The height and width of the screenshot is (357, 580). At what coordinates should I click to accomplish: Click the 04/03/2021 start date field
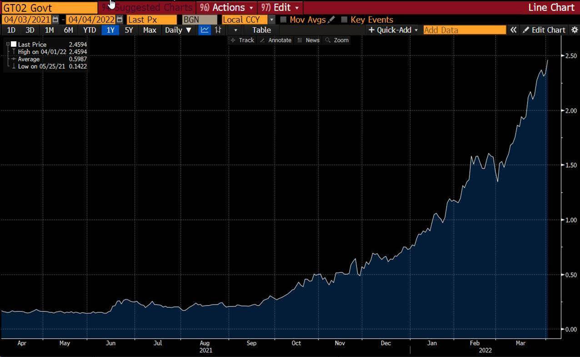(x=26, y=20)
